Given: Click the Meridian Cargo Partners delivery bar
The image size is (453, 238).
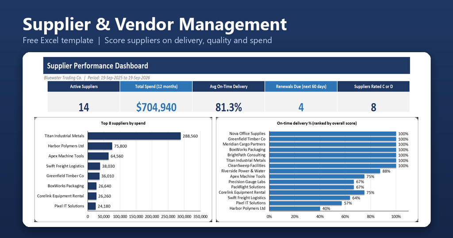Looking at the screenshot, I should pos(333,144).
